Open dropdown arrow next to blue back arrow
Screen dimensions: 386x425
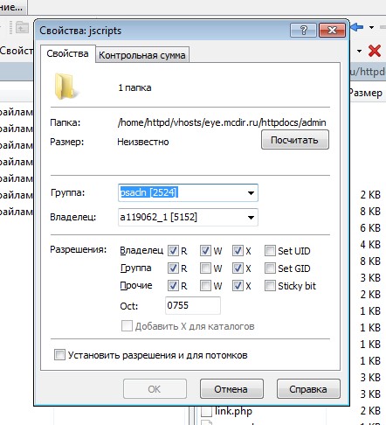click(371, 27)
